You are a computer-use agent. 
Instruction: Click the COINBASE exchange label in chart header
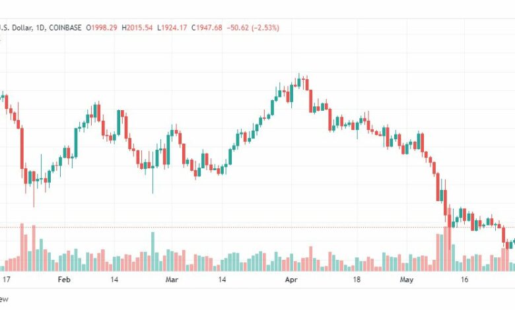click(65, 28)
